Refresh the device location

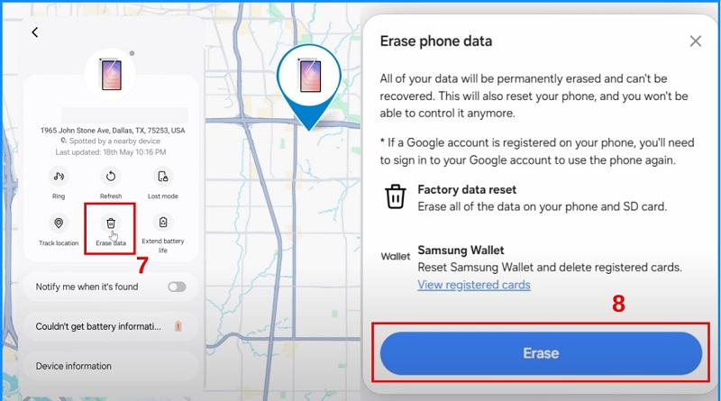point(111,176)
